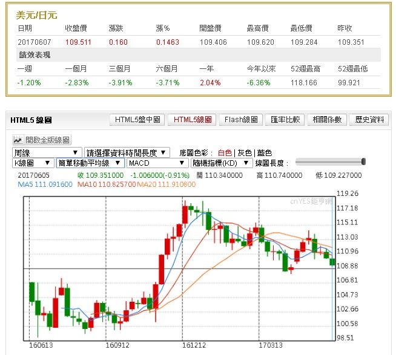Viewport: 396px width, 355px height.
Task: Expand the MACD indicator dropdown
Action: (x=157, y=163)
